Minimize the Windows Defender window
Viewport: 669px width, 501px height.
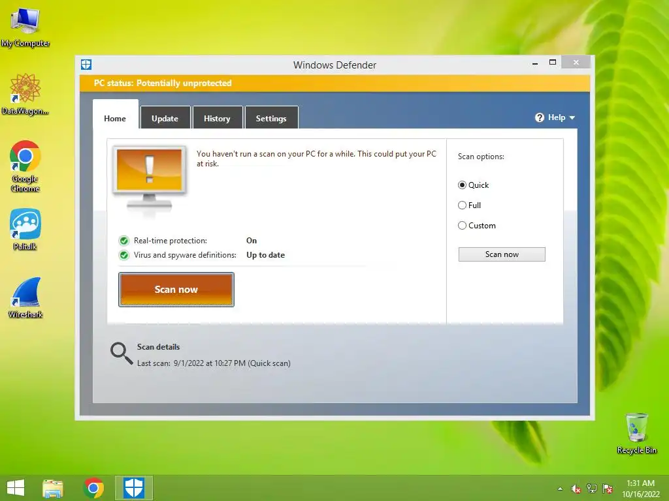click(535, 63)
